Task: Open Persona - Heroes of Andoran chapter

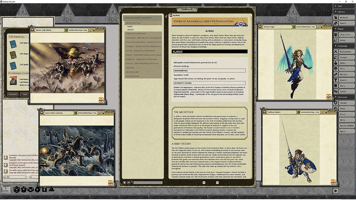Action: coord(143,59)
